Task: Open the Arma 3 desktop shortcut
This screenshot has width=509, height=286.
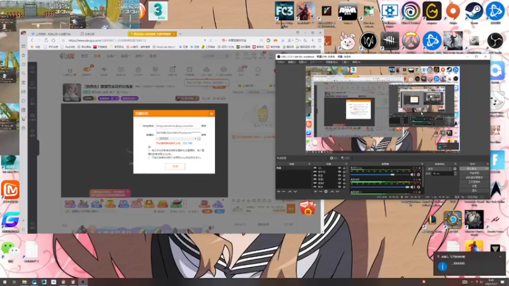Action: (x=347, y=11)
